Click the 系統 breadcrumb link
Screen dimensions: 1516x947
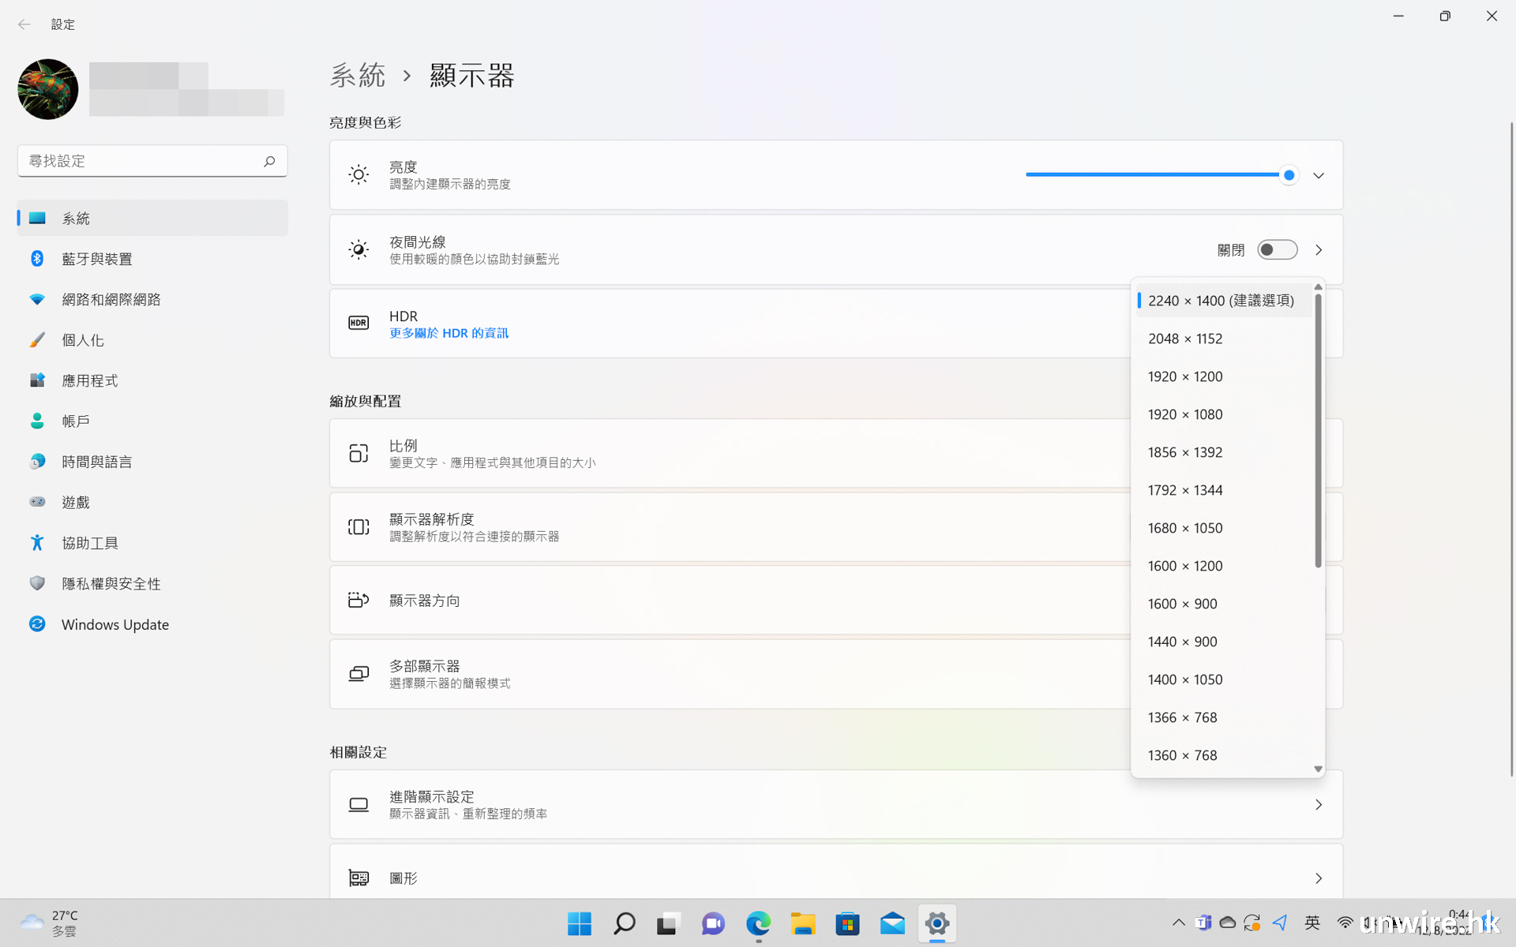tap(358, 76)
